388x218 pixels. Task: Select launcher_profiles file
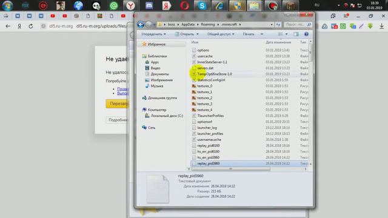210,134
